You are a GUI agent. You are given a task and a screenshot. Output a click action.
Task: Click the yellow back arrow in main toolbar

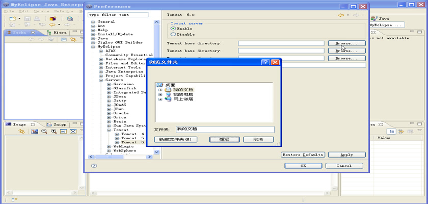click(52, 24)
